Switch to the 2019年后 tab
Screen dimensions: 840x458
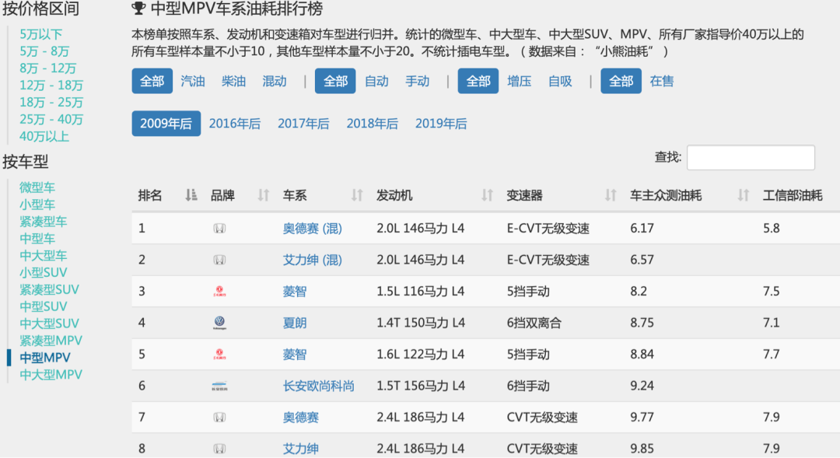[x=441, y=124]
